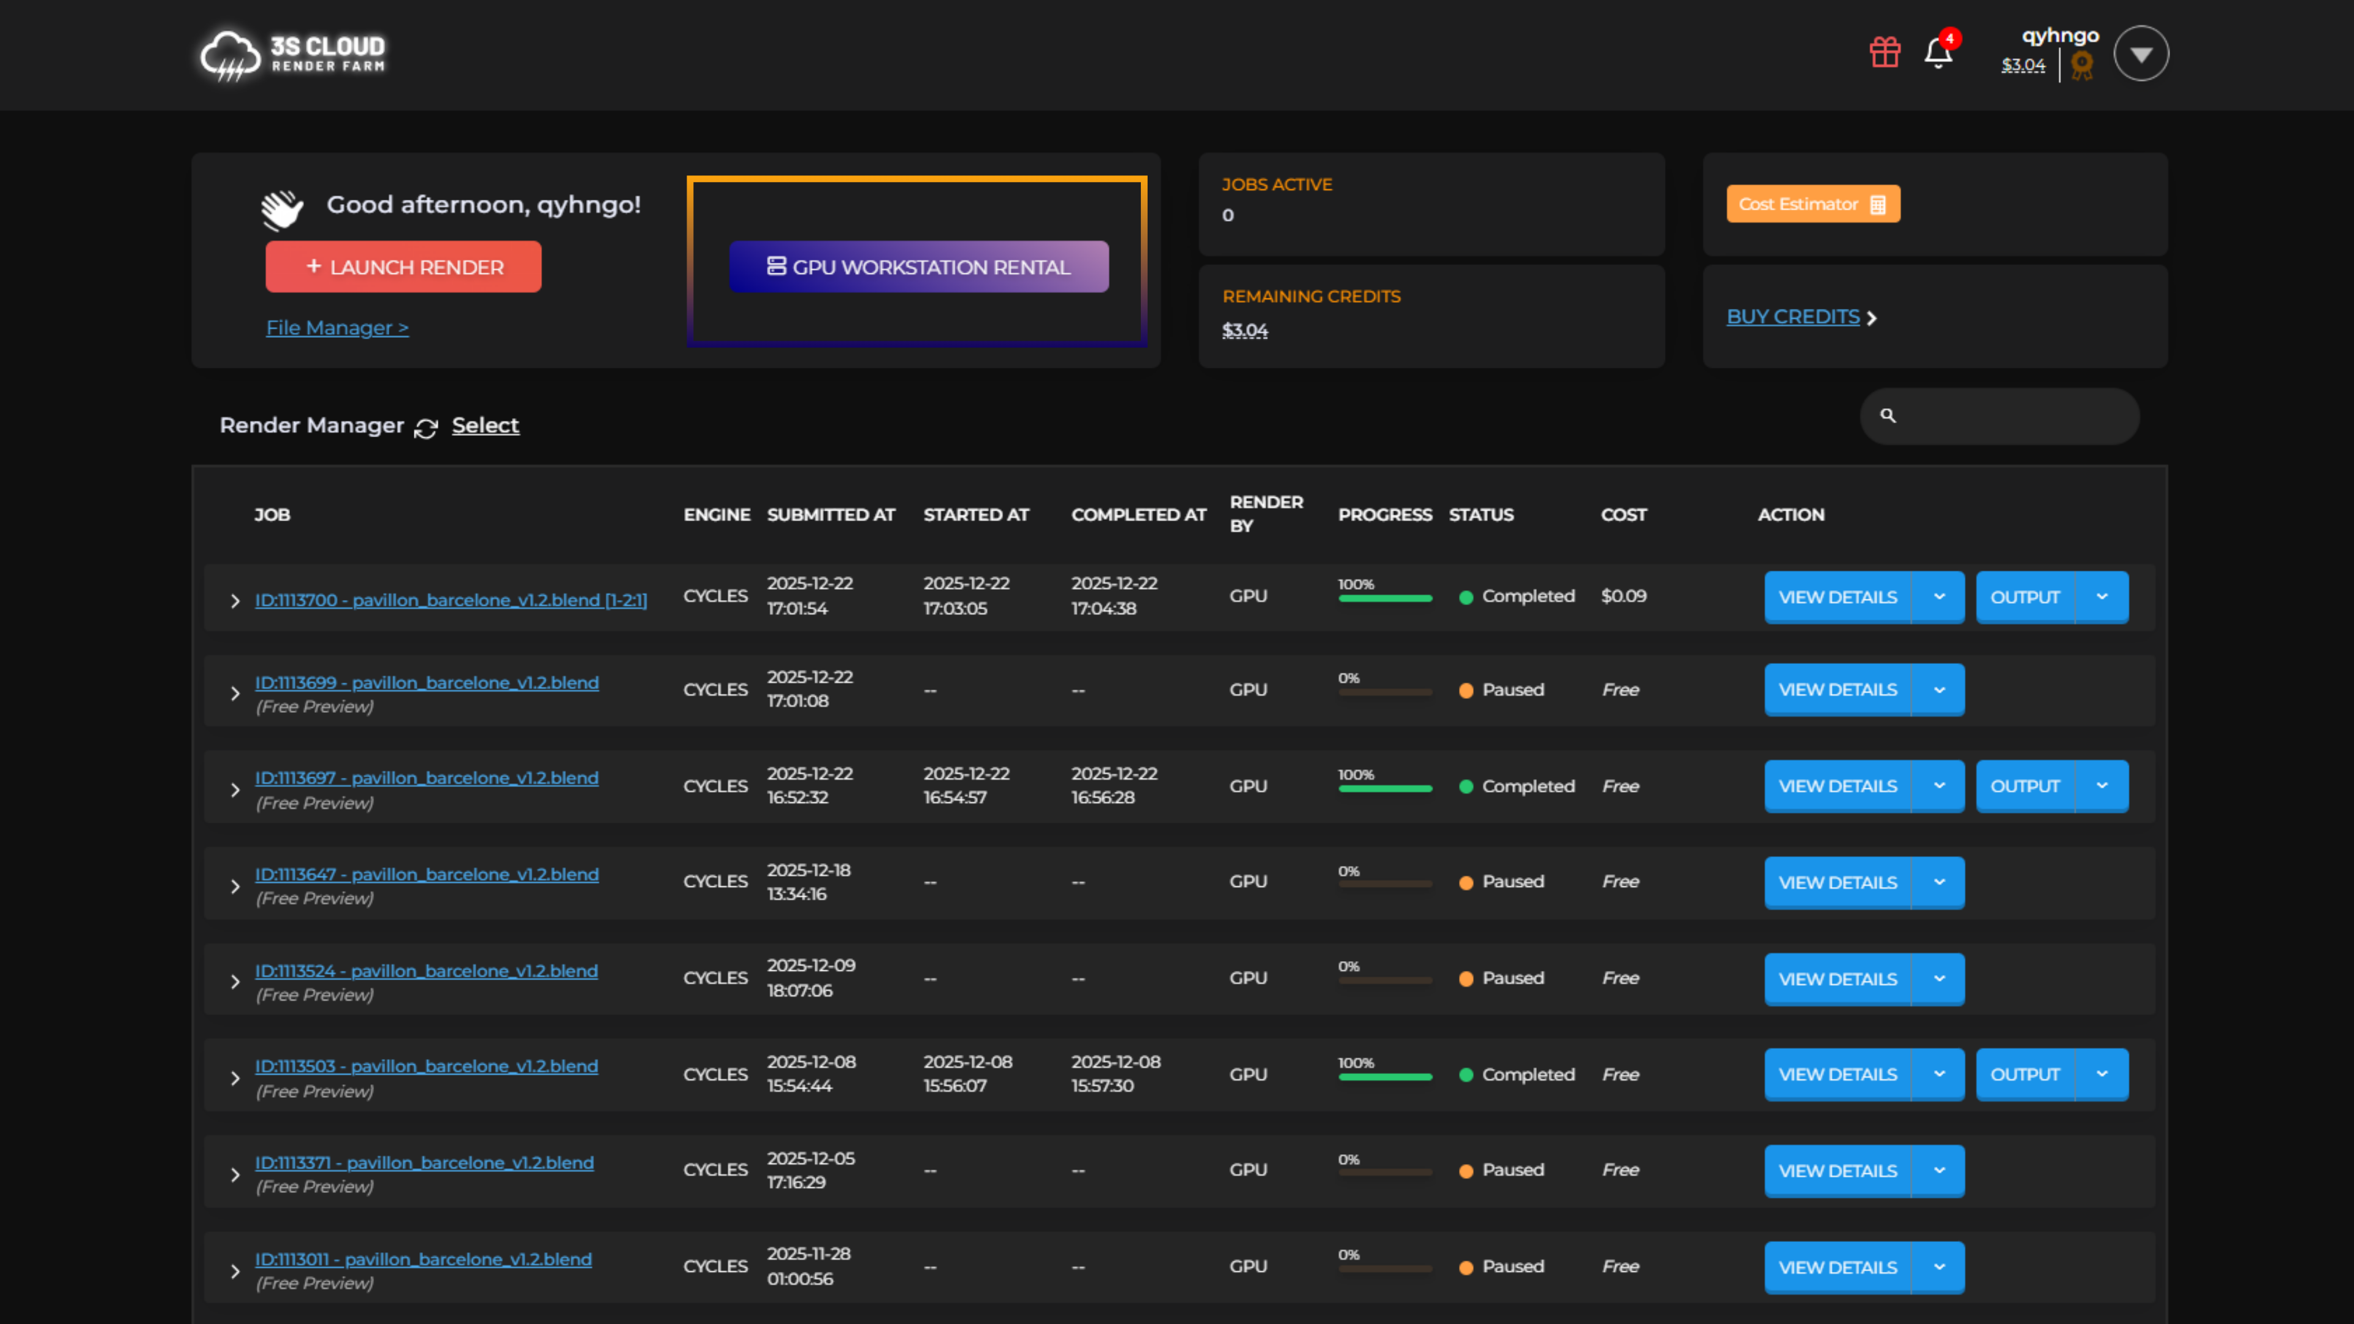Open the account dropdown arrow beside qyhngo

2141,54
